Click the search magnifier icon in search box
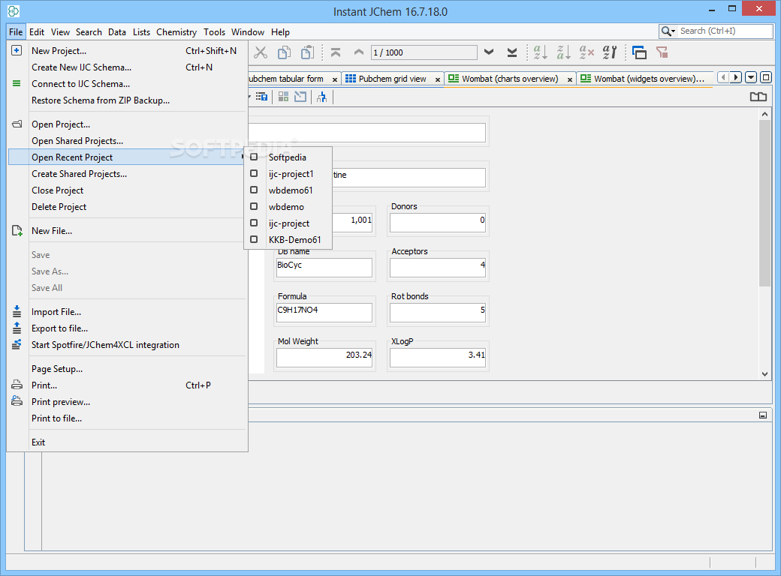 click(x=666, y=31)
